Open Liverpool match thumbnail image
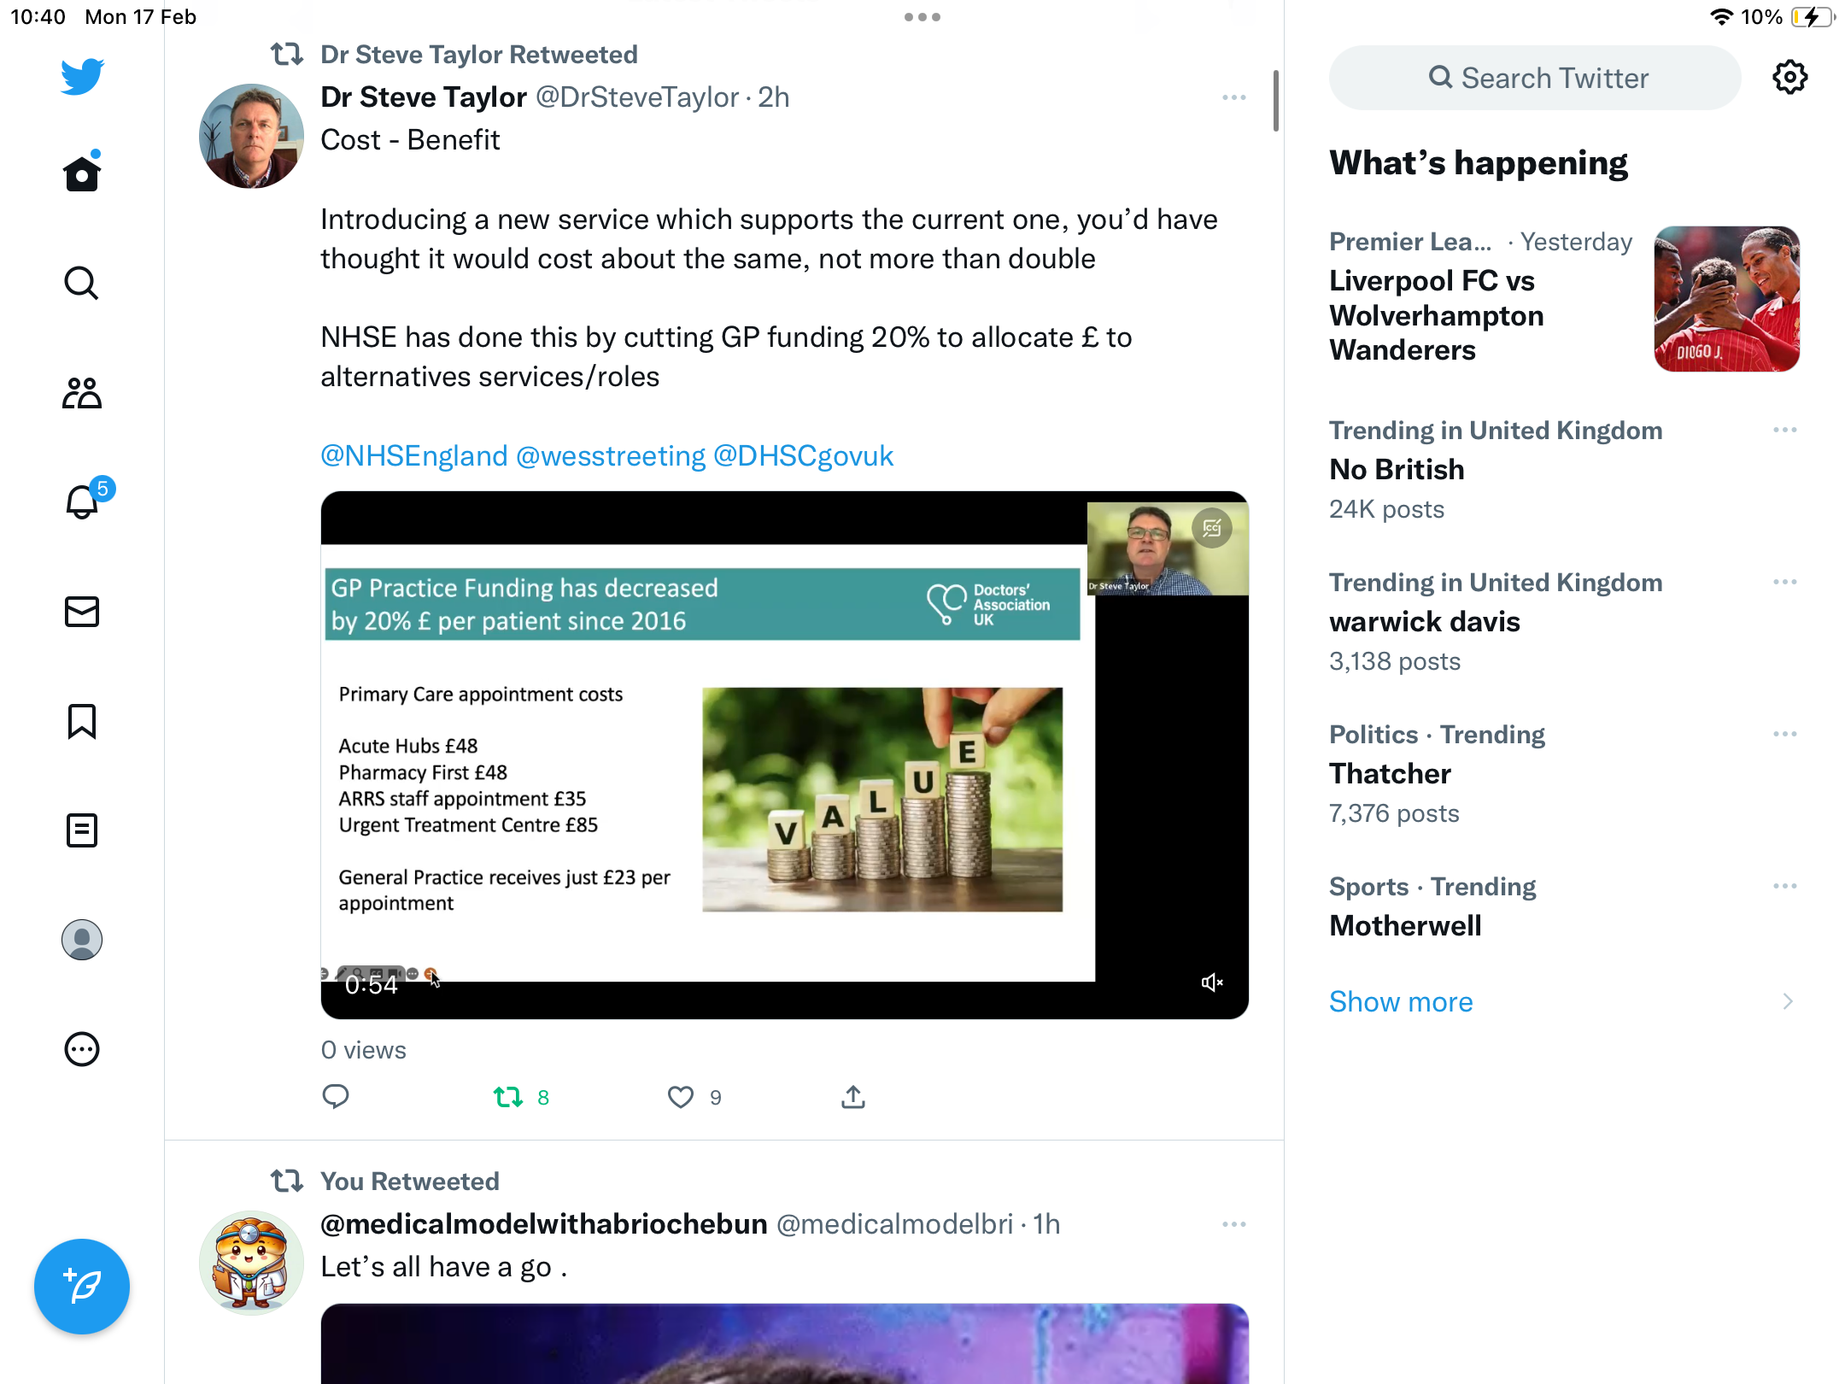 click(1727, 299)
